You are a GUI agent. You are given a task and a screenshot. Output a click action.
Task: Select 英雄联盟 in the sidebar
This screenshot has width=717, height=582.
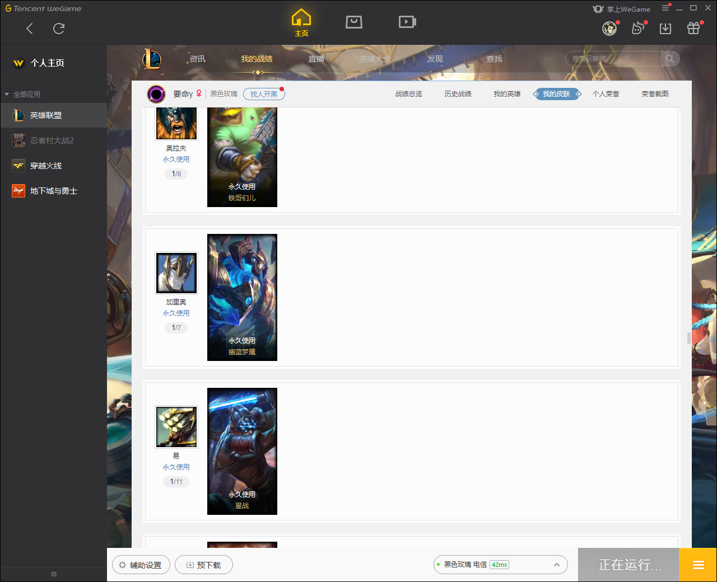click(x=53, y=115)
